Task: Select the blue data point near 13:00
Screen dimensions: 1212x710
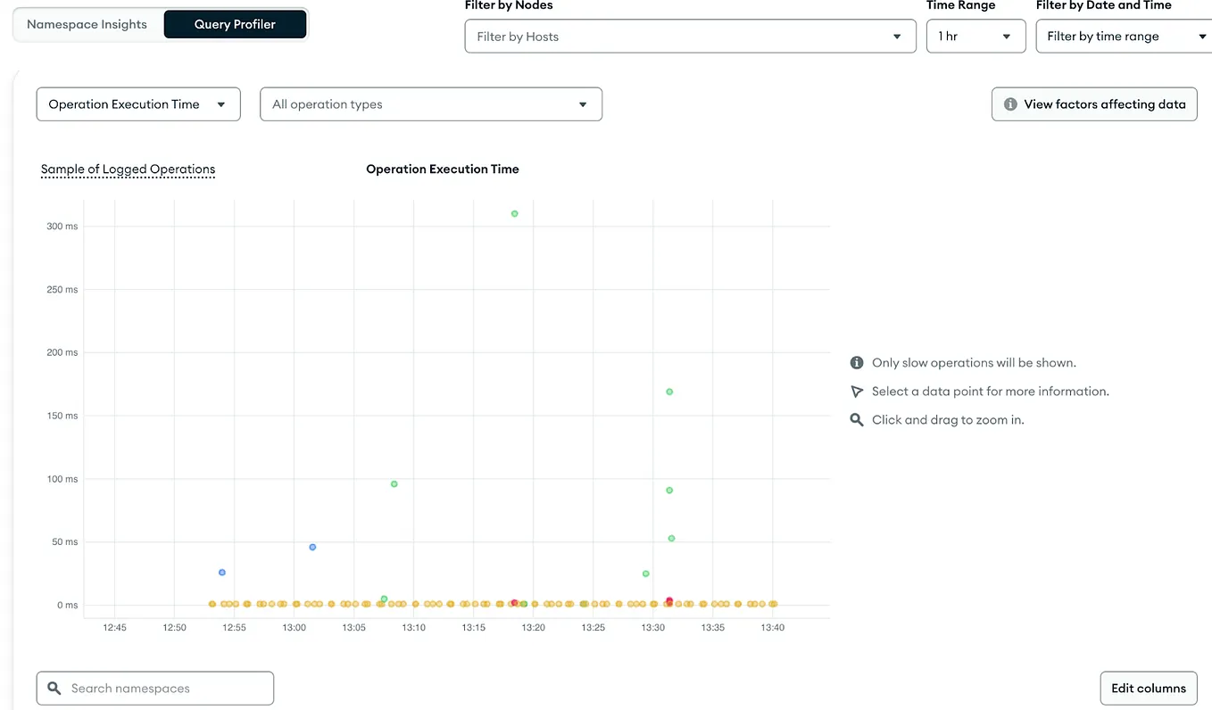Action: pyautogui.click(x=312, y=547)
